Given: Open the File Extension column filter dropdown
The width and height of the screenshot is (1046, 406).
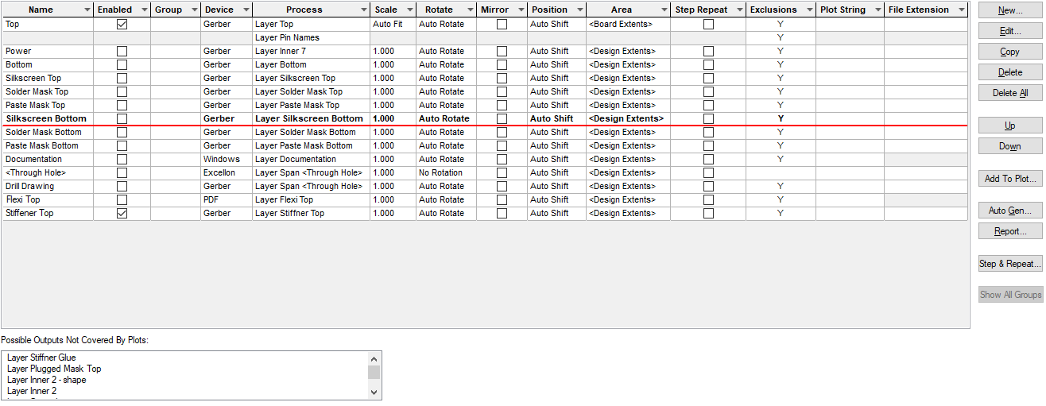Looking at the screenshot, I should [x=962, y=10].
